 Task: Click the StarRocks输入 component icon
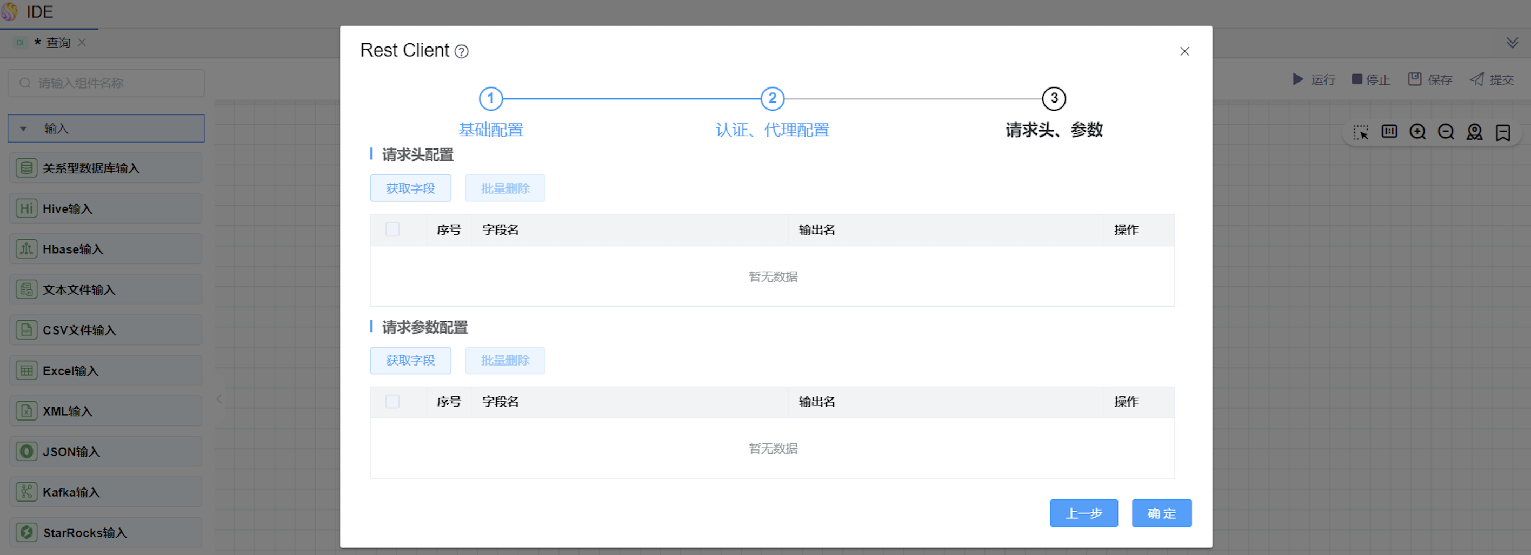point(26,532)
